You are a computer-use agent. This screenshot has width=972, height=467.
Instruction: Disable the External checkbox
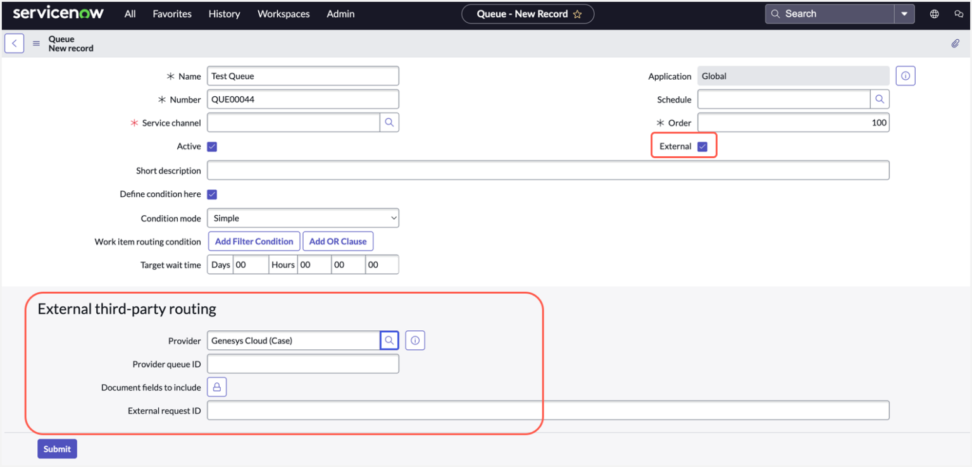click(x=702, y=146)
